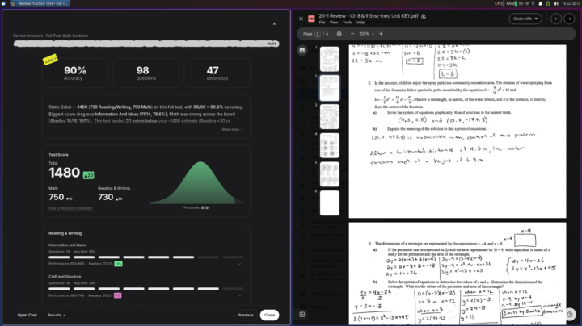The width and height of the screenshot is (582, 326).
Task: Open the 100% zoom level dropdown
Action: [366, 34]
